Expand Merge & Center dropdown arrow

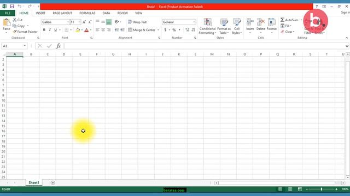click(158, 30)
